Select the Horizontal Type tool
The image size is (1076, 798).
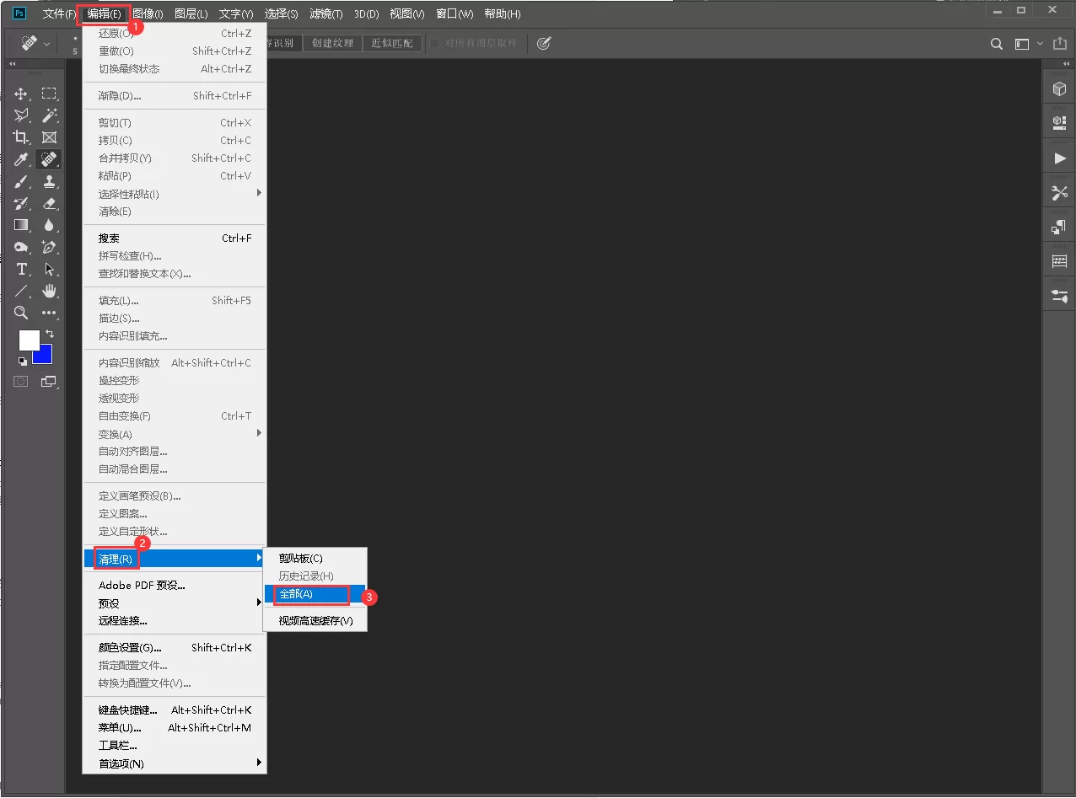pos(21,269)
